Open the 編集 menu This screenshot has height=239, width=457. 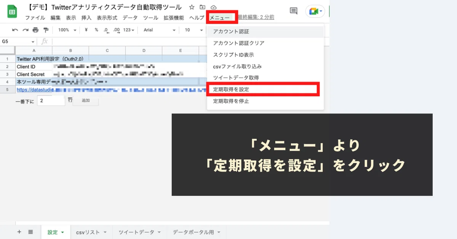(x=56, y=18)
